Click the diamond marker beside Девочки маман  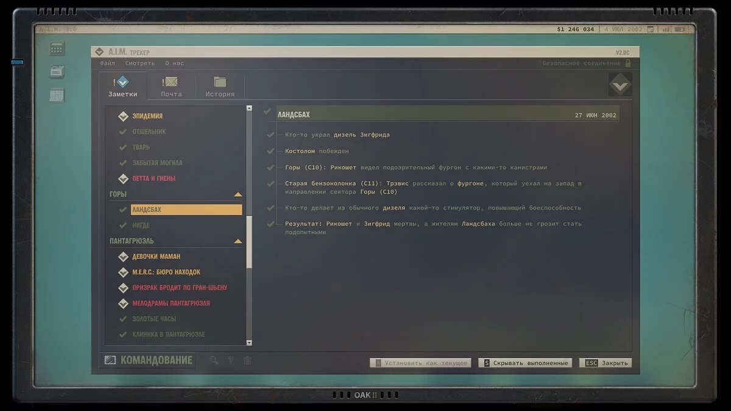tap(123, 256)
